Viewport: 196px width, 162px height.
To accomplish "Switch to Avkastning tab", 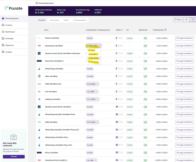I will [54, 20].
